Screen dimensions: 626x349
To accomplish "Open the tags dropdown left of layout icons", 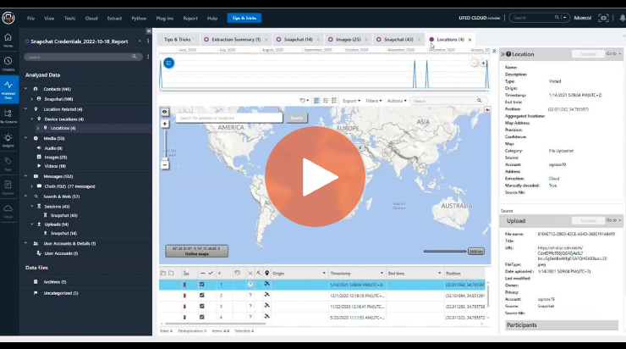I will point(305,101).
